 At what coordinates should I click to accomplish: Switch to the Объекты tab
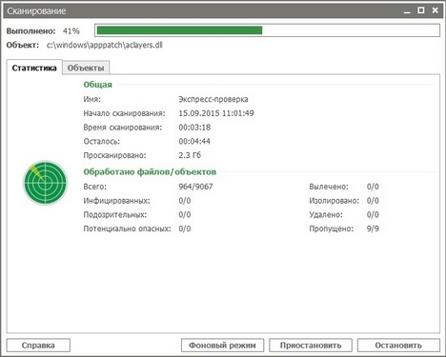86,68
